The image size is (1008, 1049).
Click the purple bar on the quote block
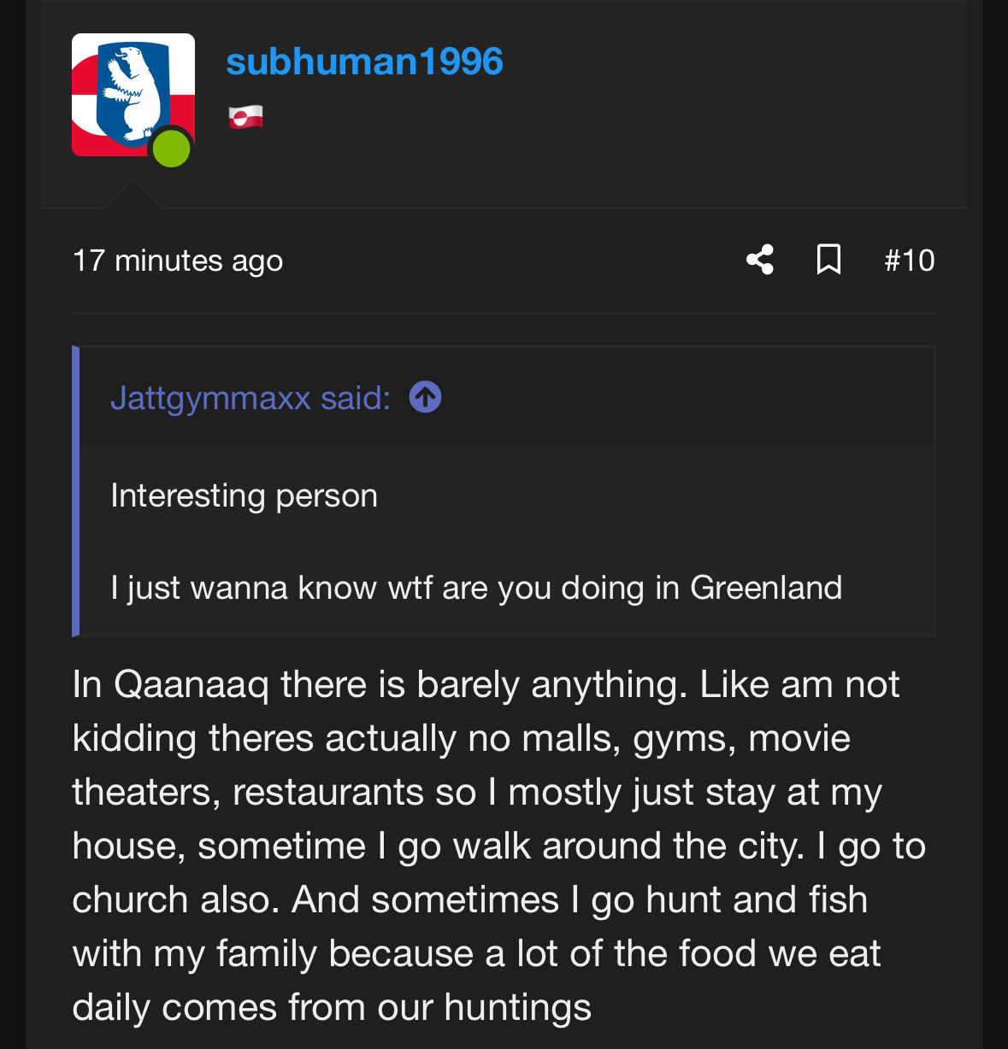pos(75,491)
